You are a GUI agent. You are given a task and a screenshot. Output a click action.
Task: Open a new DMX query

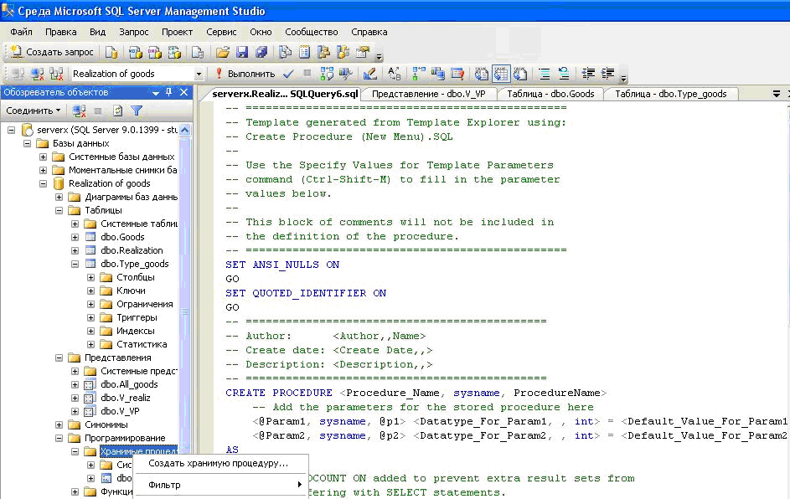click(x=154, y=52)
